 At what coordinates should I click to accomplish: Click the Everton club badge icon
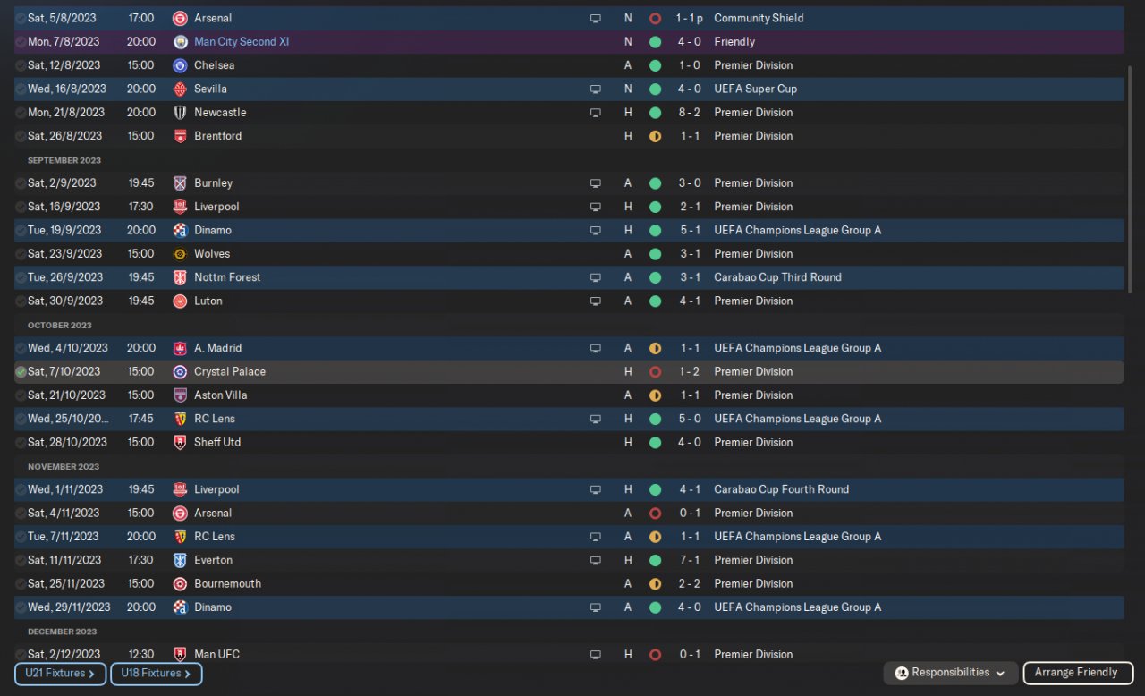point(180,560)
